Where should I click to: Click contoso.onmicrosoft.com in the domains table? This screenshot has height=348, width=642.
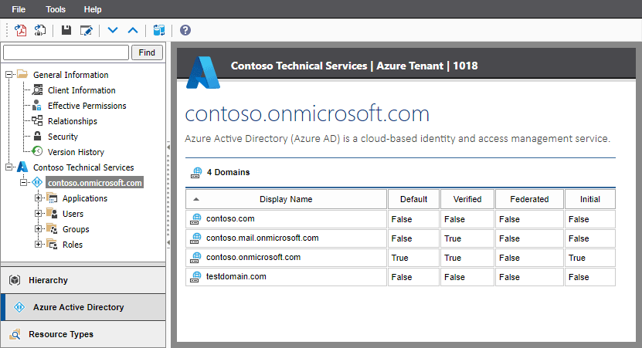coord(253,257)
